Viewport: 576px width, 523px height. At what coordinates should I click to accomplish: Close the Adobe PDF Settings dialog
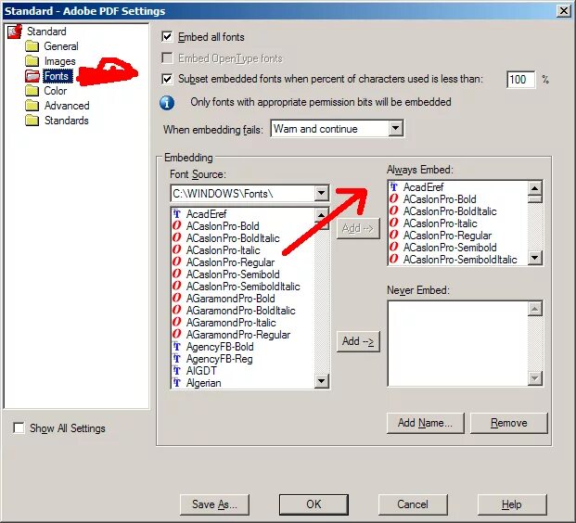click(x=564, y=10)
